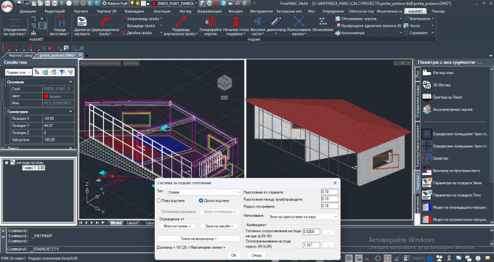Open object type dropdown in Properties panel
494x262 pixels.
[x=19, y=73]
